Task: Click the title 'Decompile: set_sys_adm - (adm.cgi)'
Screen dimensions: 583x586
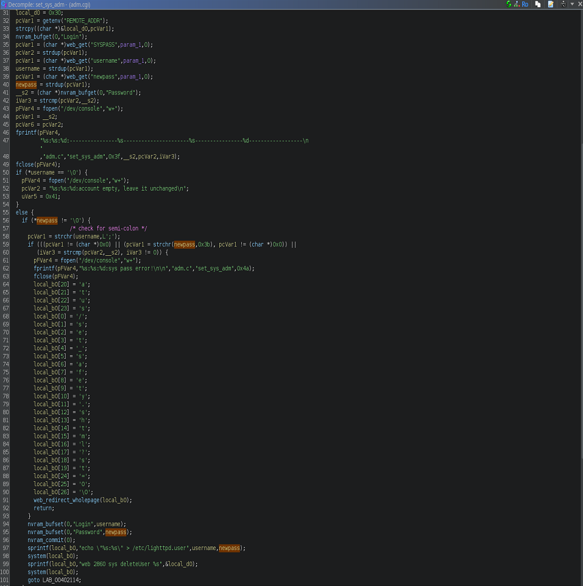Action: pos(49,4)
